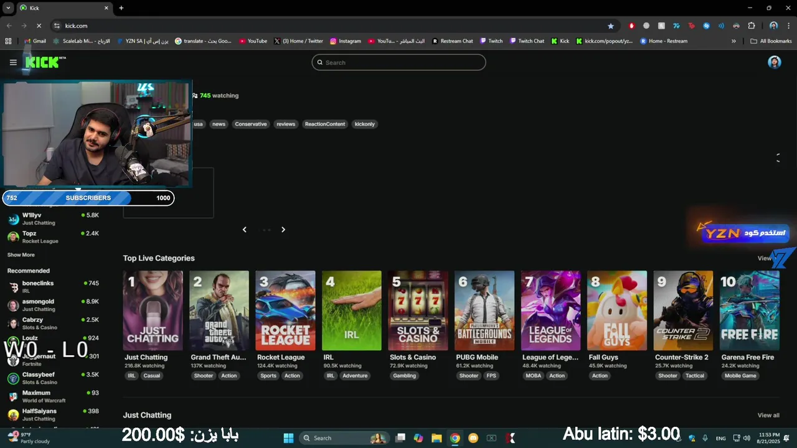This screenshot has width=797, height=448.
Task: Open the Chrome Extensions puzzle icon
Action: [752, 26]
